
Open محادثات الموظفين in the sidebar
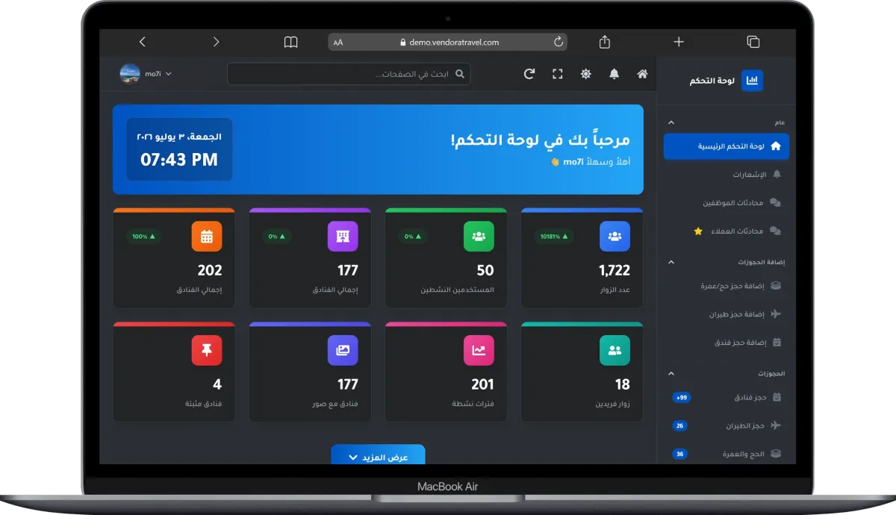(727, 203)
